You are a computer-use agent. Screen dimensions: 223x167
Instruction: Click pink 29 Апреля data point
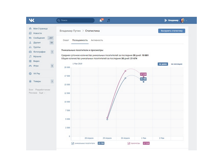point(107,118)
